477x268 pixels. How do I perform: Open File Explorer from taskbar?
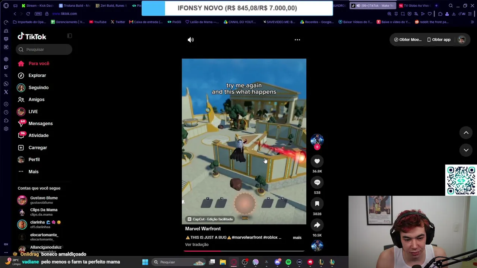tap(222, 262)
